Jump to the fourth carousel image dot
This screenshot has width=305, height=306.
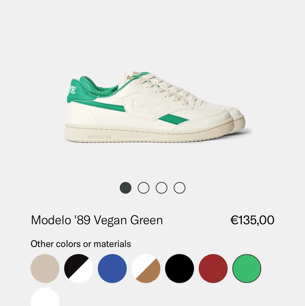click(x=179, y=188)
